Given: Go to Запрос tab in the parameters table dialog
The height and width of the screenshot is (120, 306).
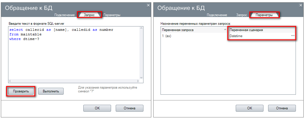Looking at the screenshot, I should click(242, 15).
